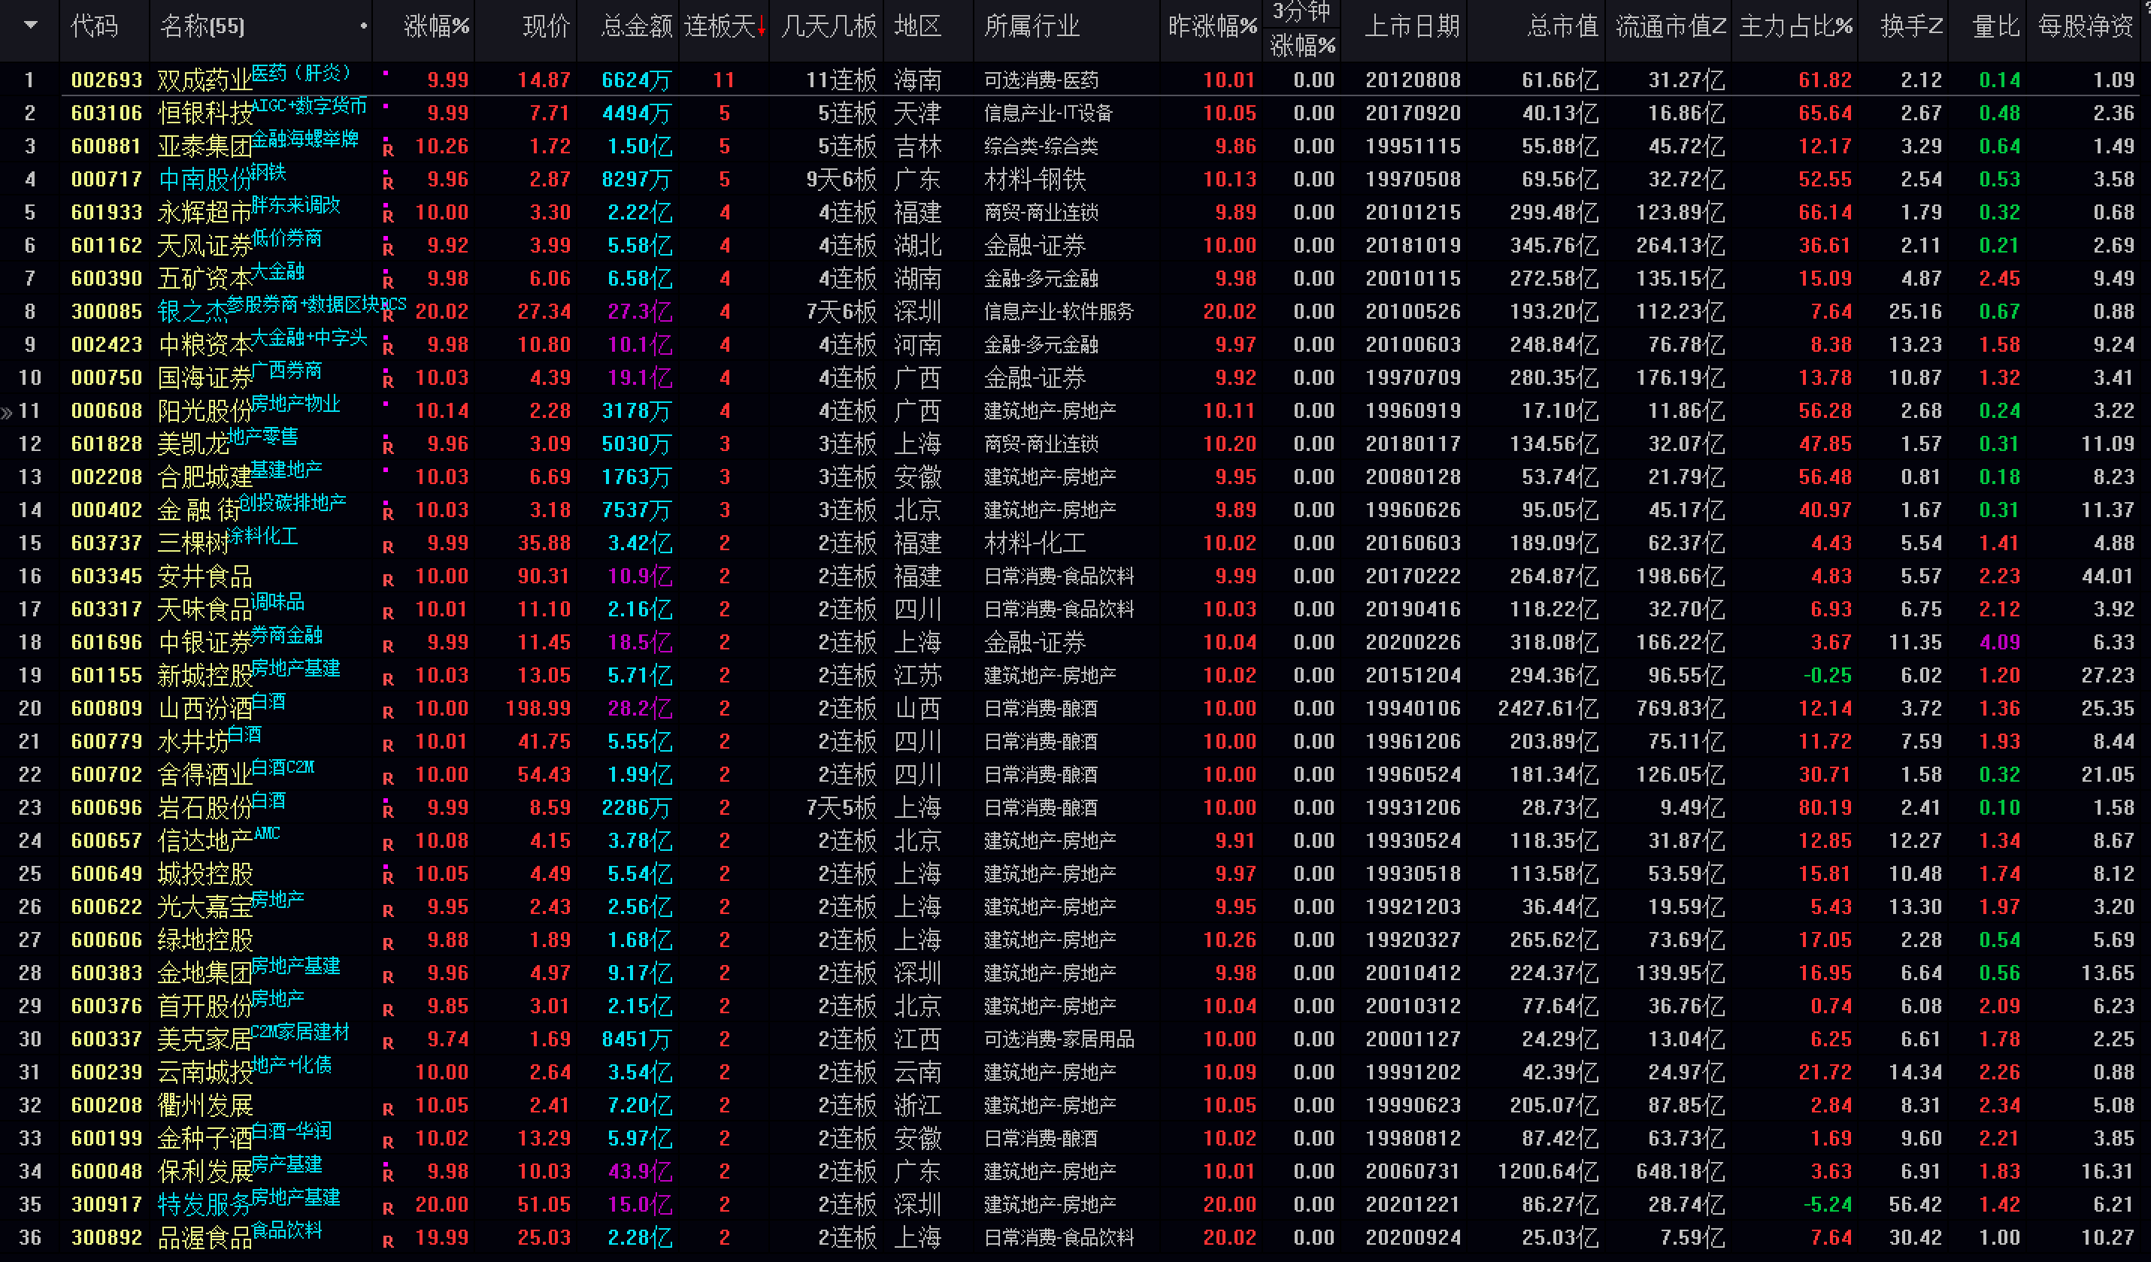Select the 国海证券 stock name

click(204, 379)
